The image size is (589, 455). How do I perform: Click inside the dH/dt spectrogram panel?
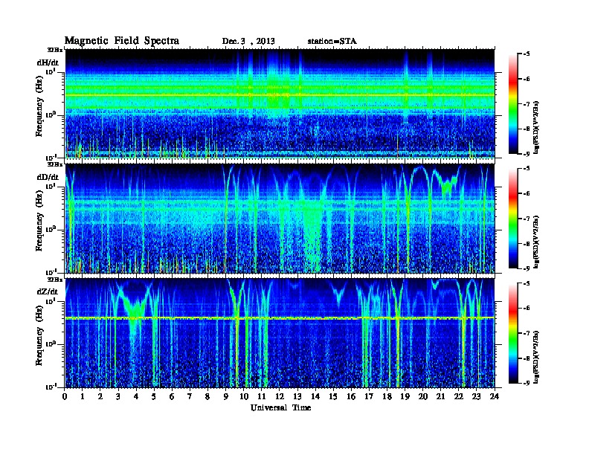tap(280, 103)
